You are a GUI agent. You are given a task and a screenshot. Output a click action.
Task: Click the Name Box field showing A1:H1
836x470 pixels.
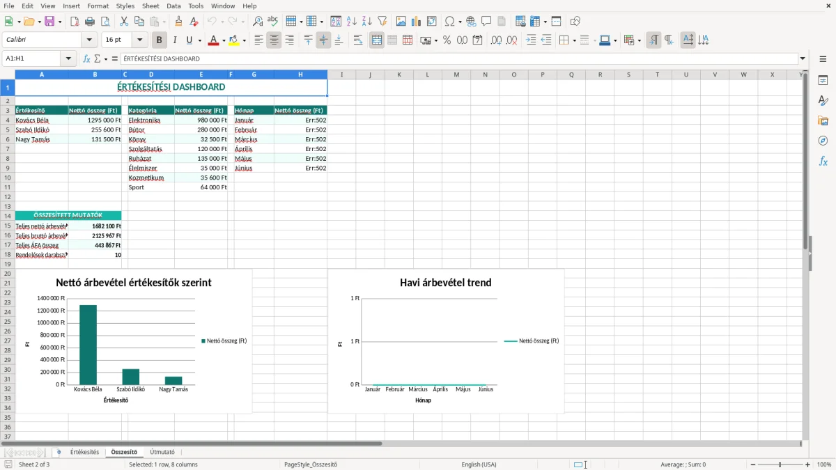click(33, 59)
